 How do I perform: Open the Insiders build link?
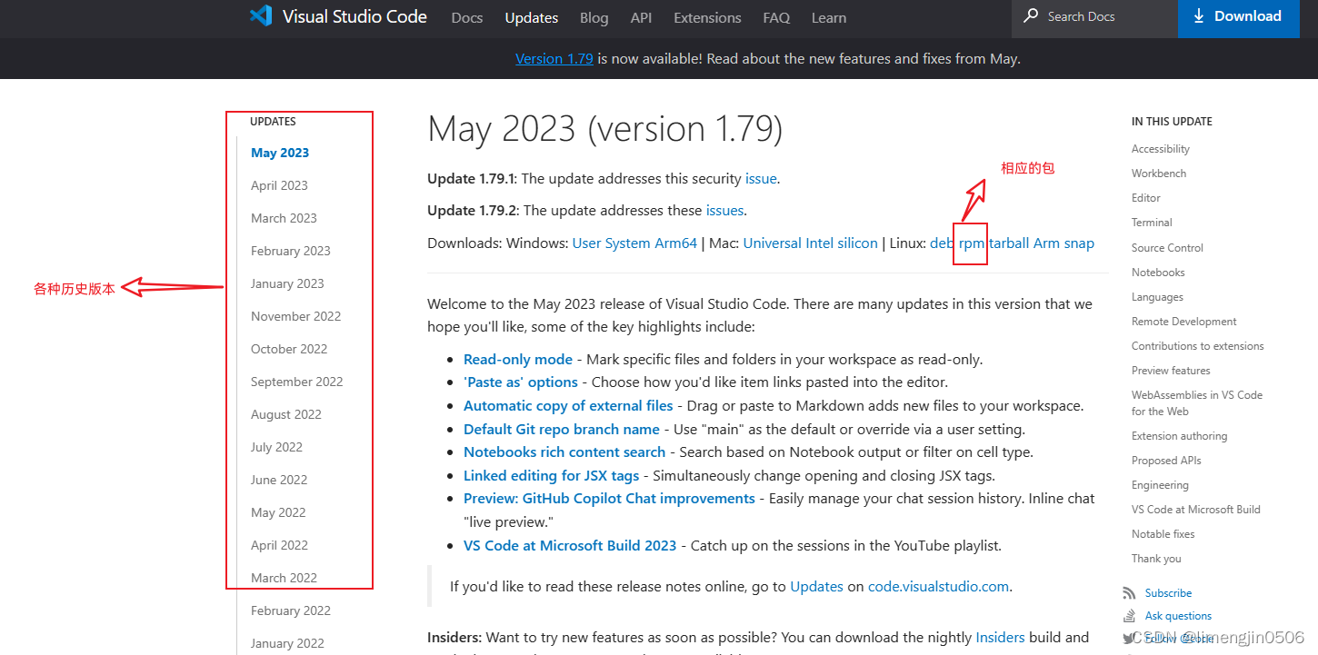point(1000,638)
